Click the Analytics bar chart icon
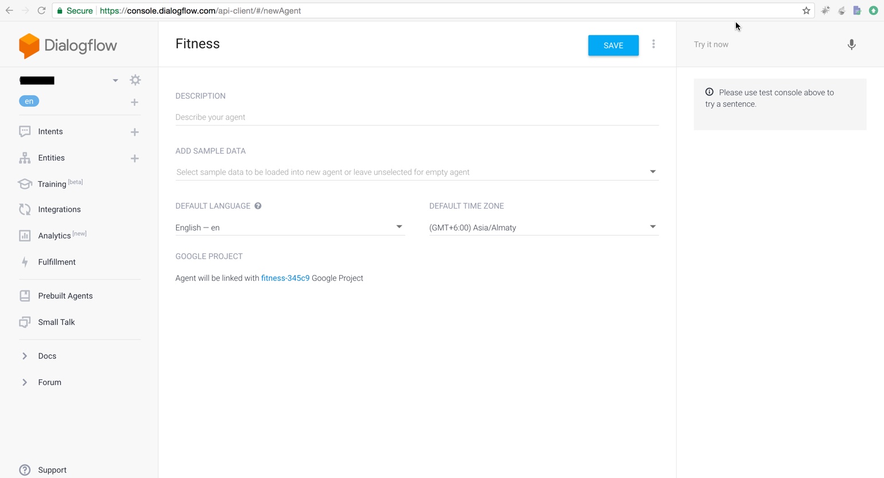The height and width of the screenshot is (478, 884). click(25, 236)
